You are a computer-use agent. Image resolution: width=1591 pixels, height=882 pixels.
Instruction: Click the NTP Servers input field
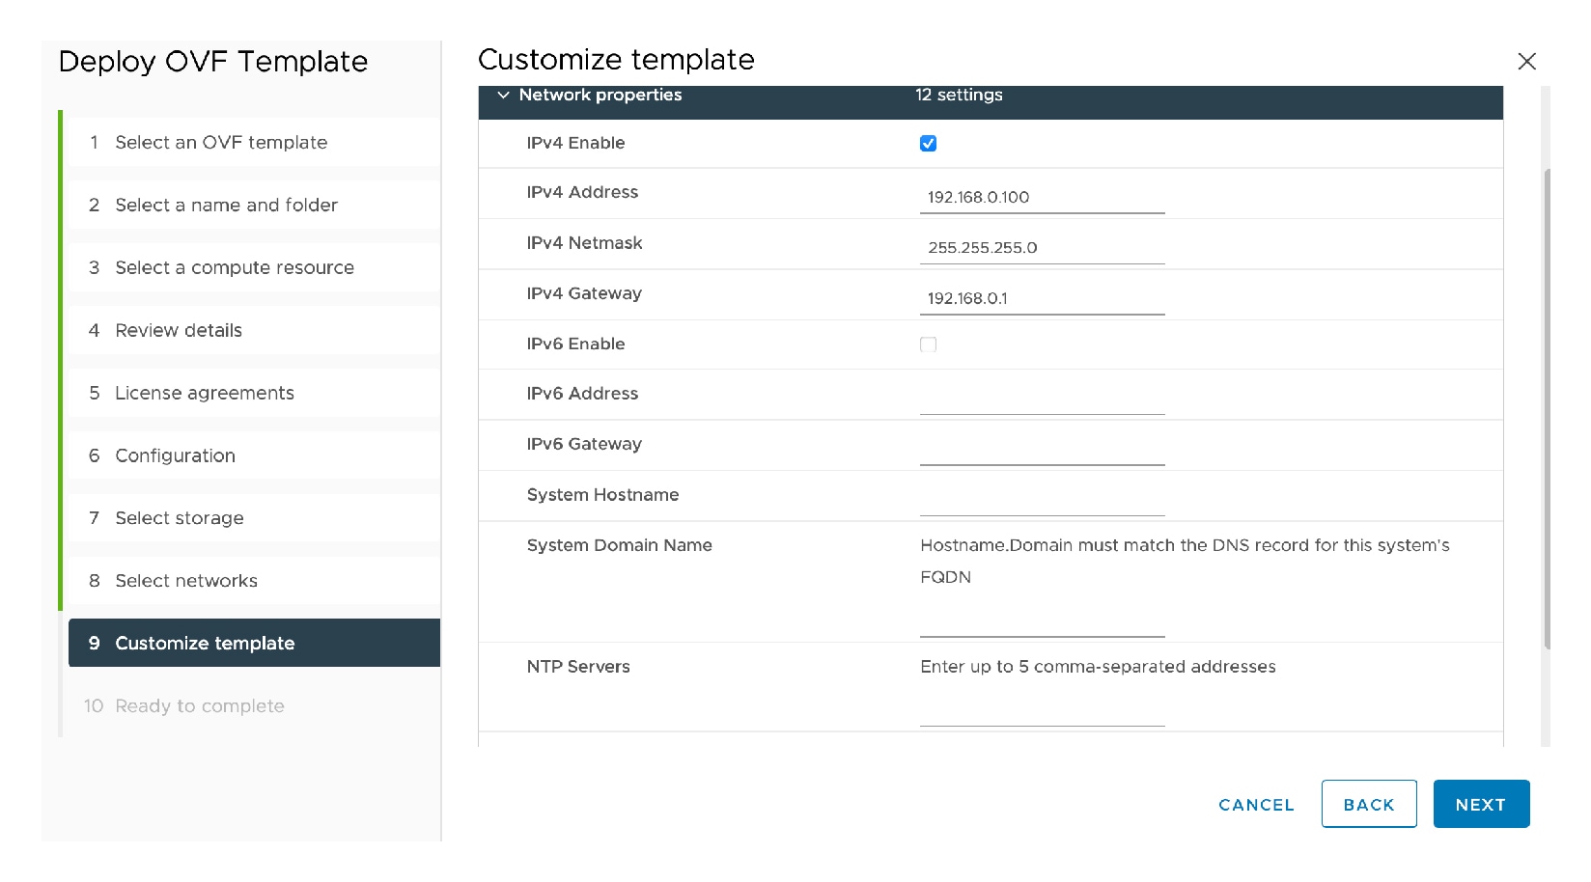tap(1042, 712)
